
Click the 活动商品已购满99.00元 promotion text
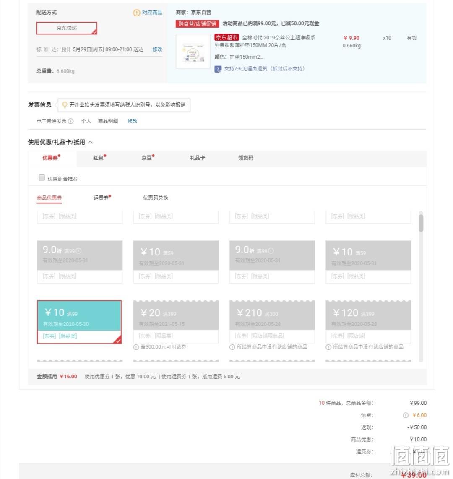coord(271,23)
